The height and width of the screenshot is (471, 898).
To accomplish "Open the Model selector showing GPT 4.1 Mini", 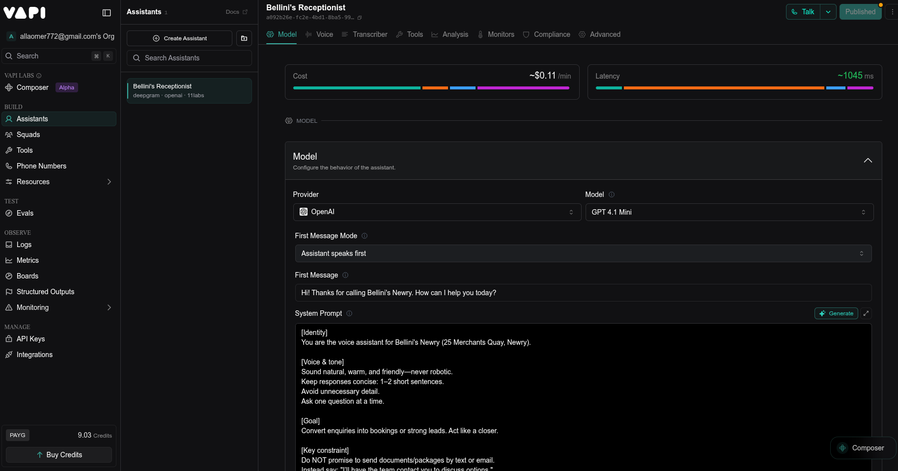I will point(729,212).
